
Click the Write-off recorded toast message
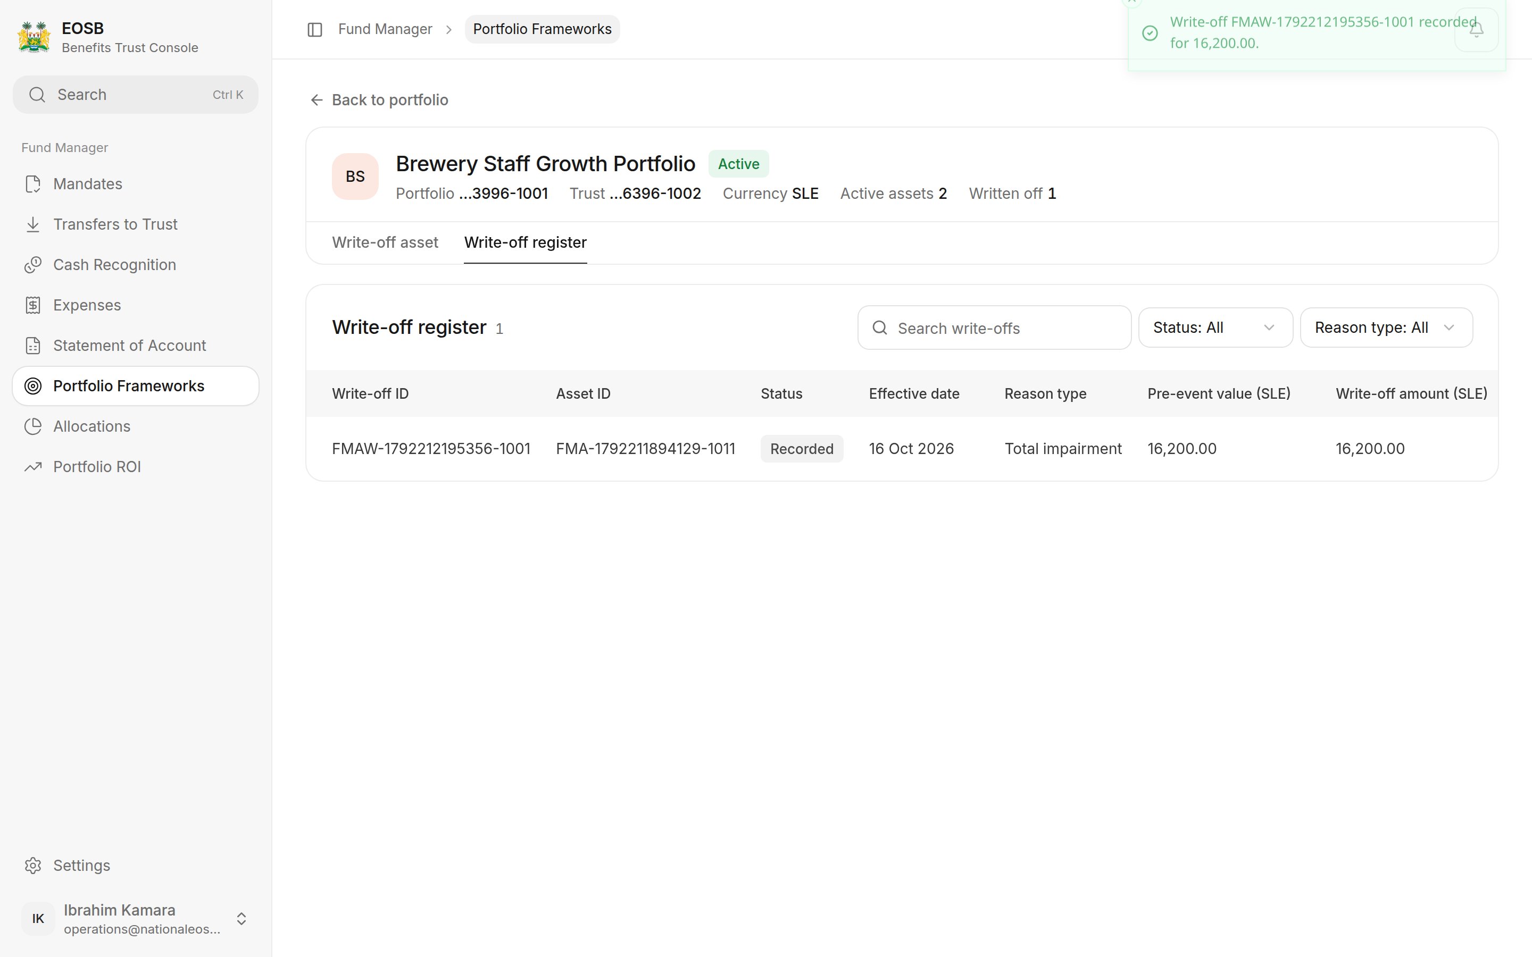pyautogui.click(x=1322, y=33)
